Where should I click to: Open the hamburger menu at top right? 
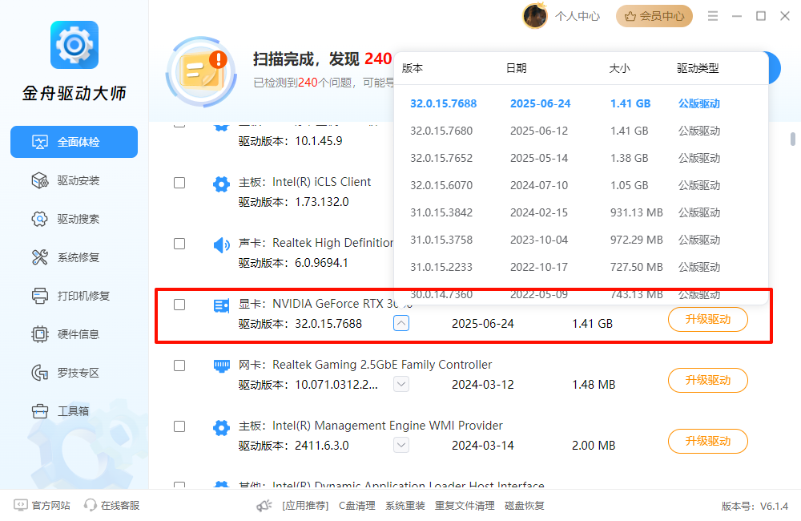[712, 15]
